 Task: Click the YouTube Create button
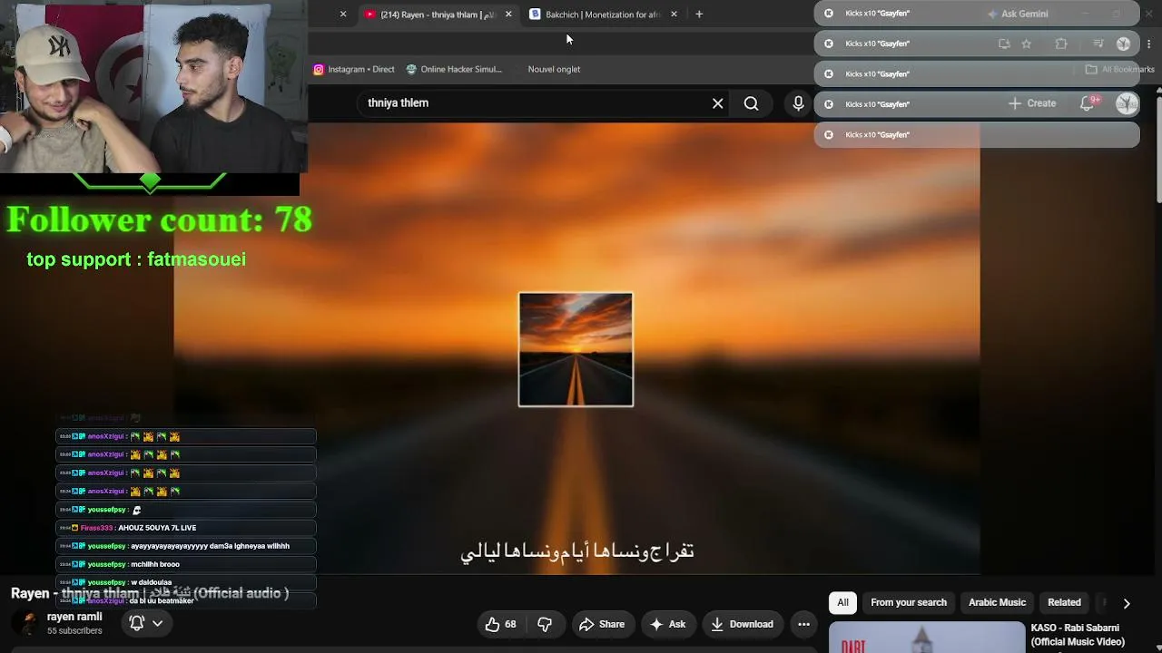(x=1032, y=103)
